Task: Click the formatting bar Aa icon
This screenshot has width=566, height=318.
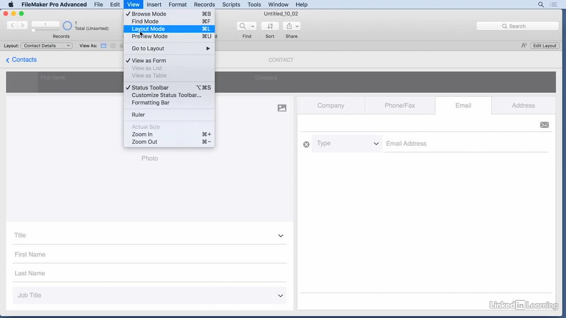Action: point(524,45)
